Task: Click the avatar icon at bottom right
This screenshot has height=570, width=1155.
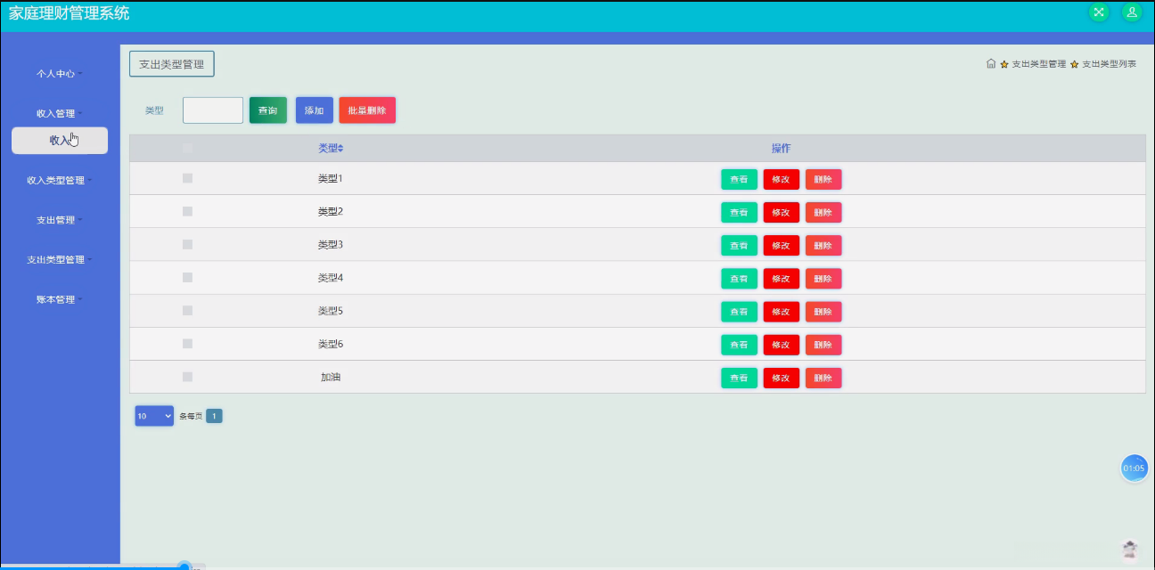Action: tap(1130, 550)
